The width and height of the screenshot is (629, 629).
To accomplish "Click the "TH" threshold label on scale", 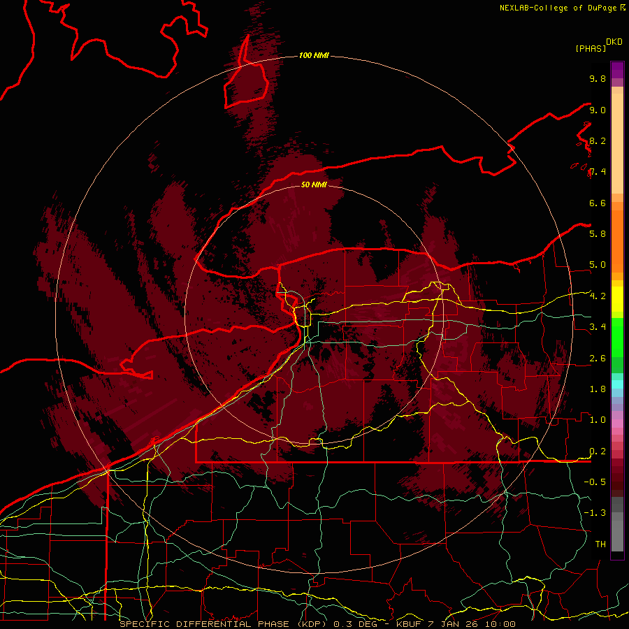I will [600, 544].
